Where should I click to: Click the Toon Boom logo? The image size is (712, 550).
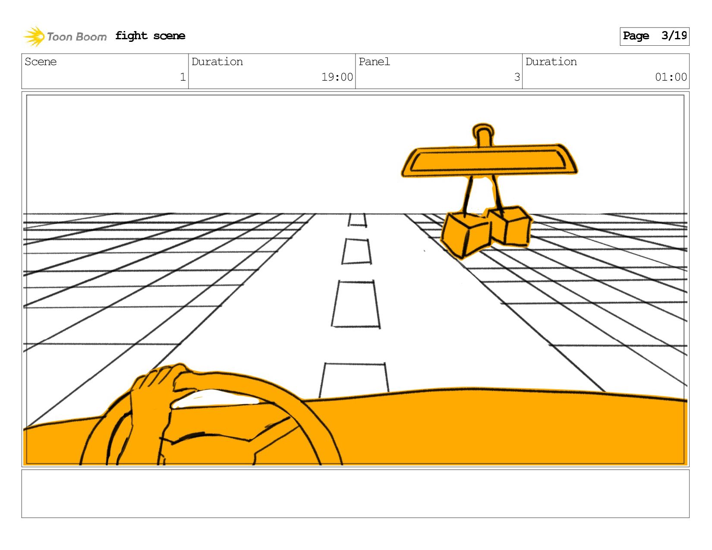coord(65,36)
